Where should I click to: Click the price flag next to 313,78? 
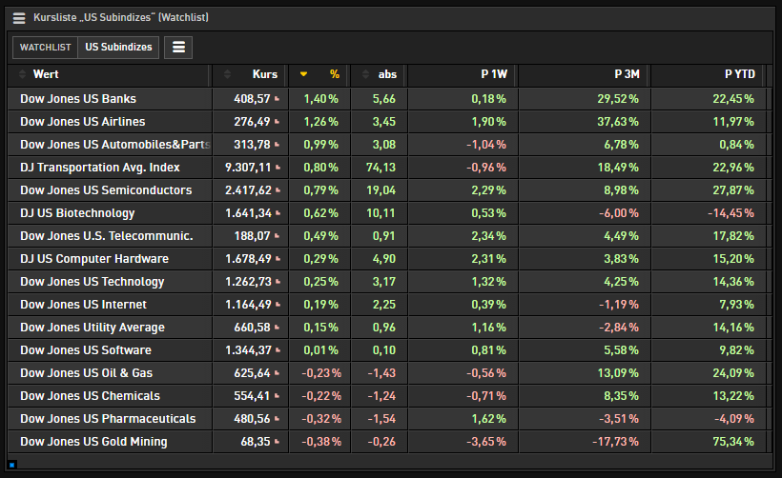coord(277,145)
